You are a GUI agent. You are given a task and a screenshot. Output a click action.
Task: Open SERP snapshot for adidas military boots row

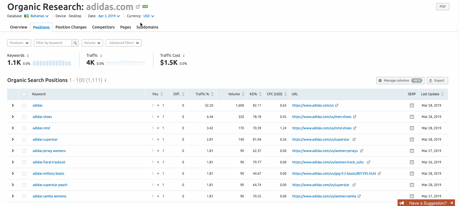pos(412,174)
